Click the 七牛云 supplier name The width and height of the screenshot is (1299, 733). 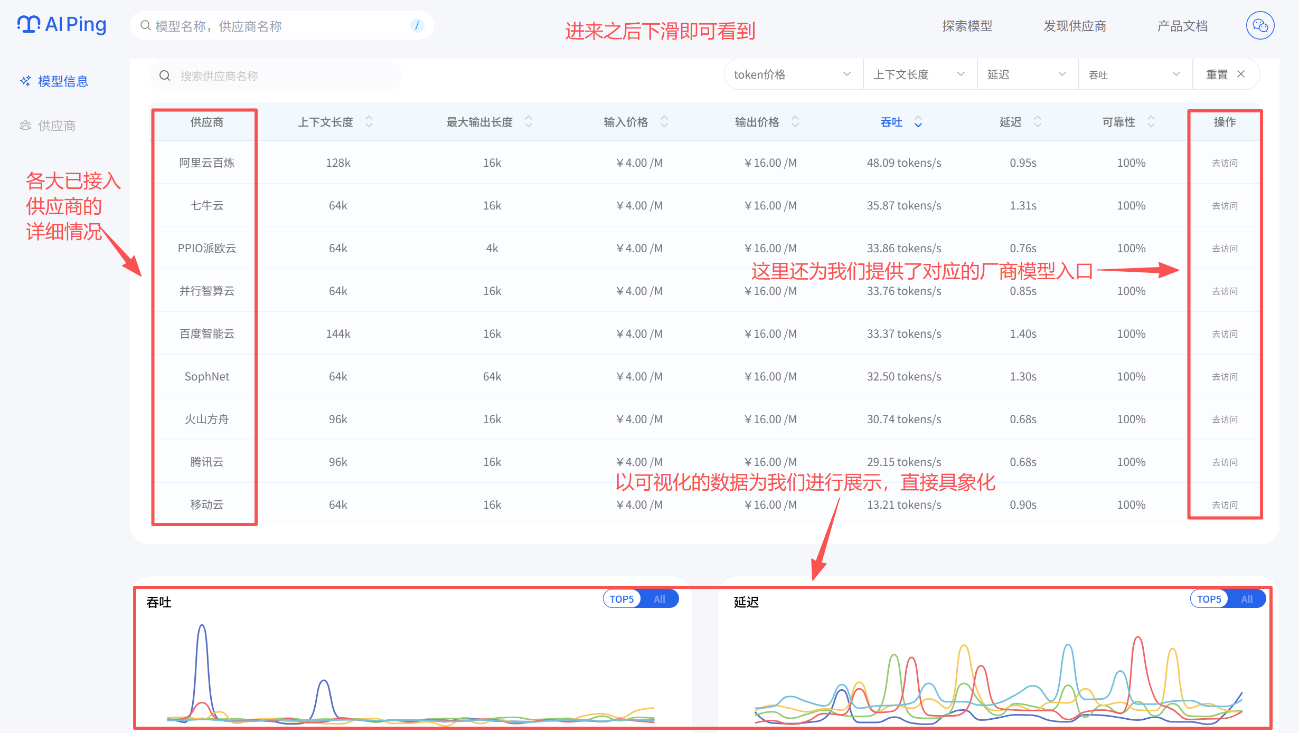tap(206, 205)
